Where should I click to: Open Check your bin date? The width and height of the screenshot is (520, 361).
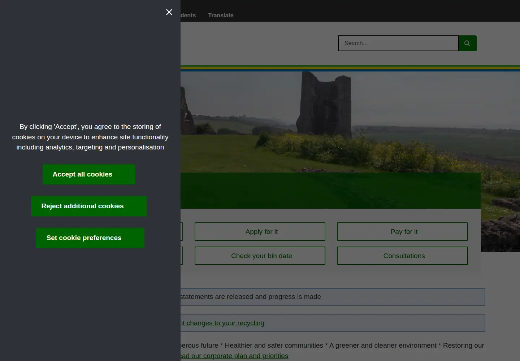tap(260, 256)
